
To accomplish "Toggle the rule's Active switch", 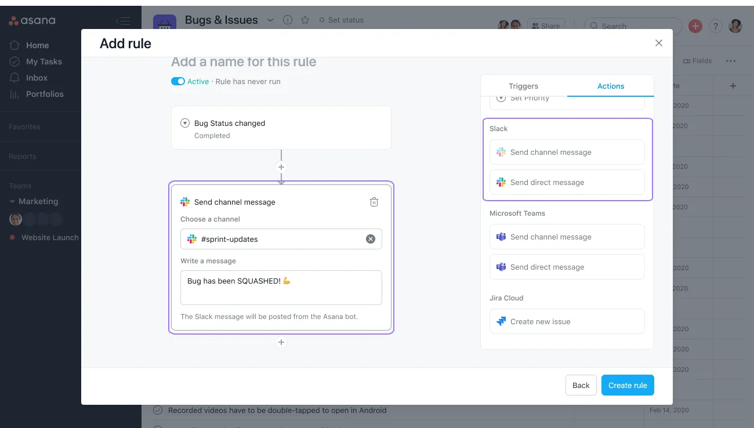I will pos(178,81).
